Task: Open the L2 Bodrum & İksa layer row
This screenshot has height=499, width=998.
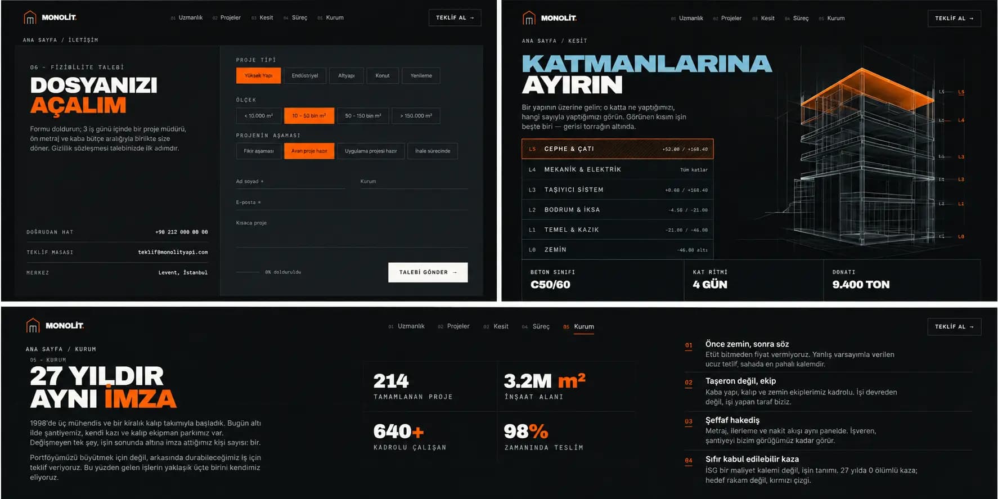Action: pyautogui.click(x=617, y=210)
